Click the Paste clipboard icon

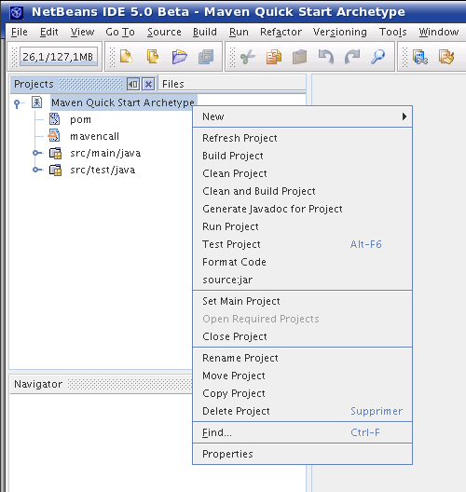click(x=300, y=57)
